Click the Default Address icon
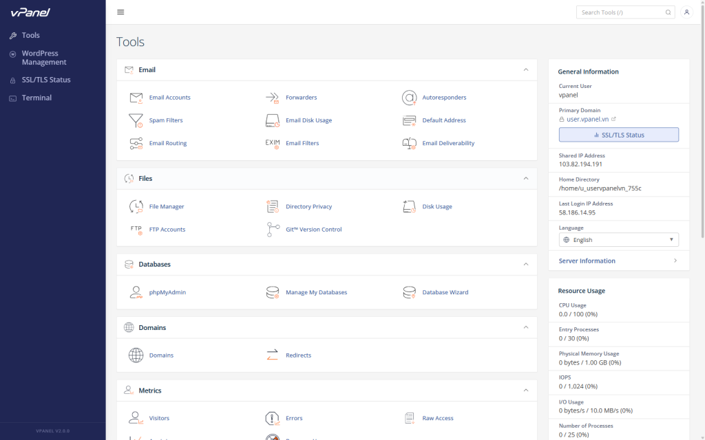The width and height of the screenshot is (705, 440). (x=409, y=120)
